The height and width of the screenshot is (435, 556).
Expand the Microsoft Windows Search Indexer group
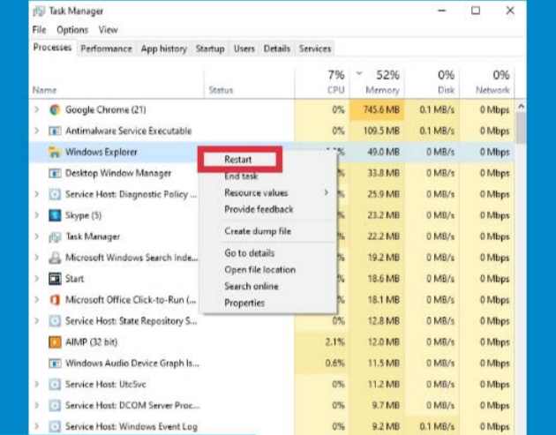pyautogui.click(x=36, y=258)
